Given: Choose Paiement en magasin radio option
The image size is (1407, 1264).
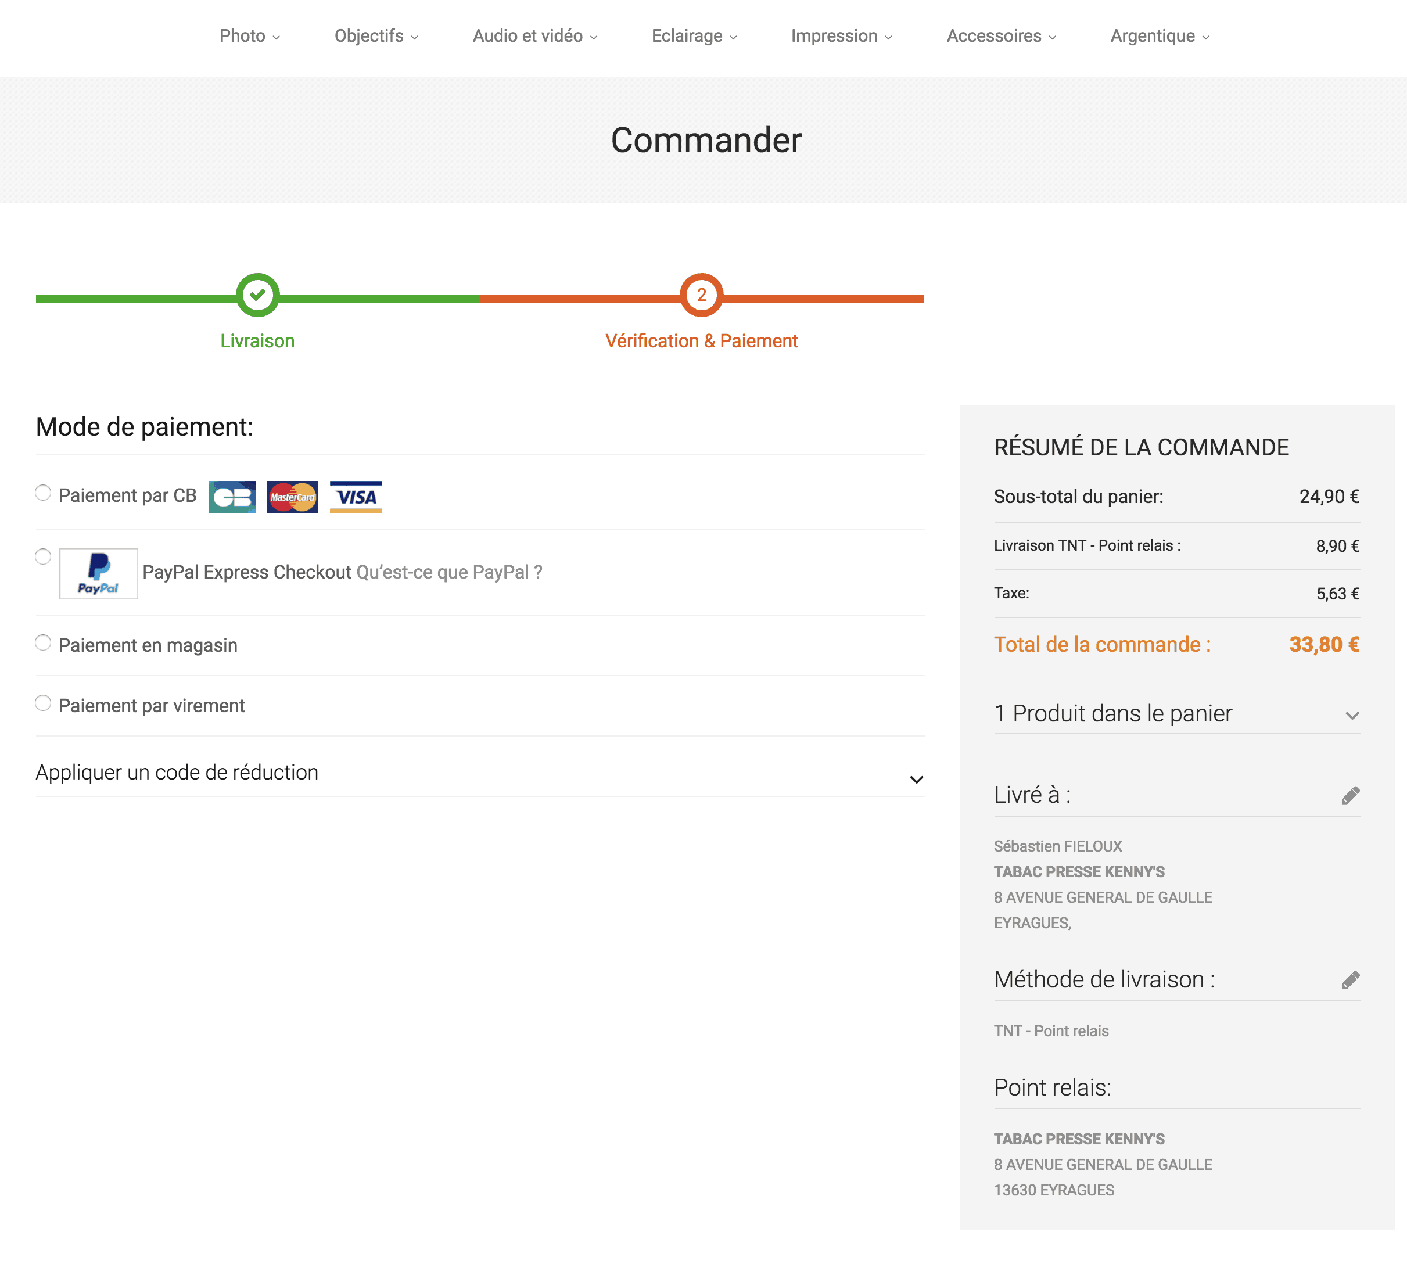Looking at the screenshot, I should click(x=43, y=643).
